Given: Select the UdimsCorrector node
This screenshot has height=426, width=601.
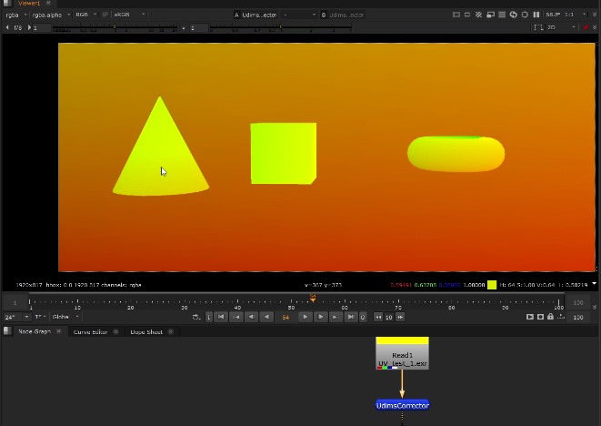Looking at the screenshot, I should pos(402,405).
